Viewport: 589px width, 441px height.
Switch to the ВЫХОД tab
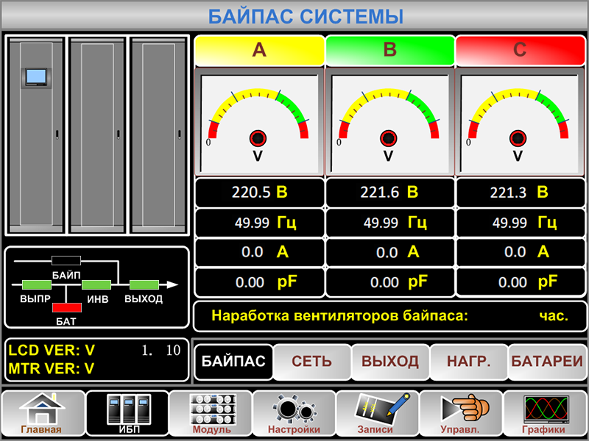(389, 362)
